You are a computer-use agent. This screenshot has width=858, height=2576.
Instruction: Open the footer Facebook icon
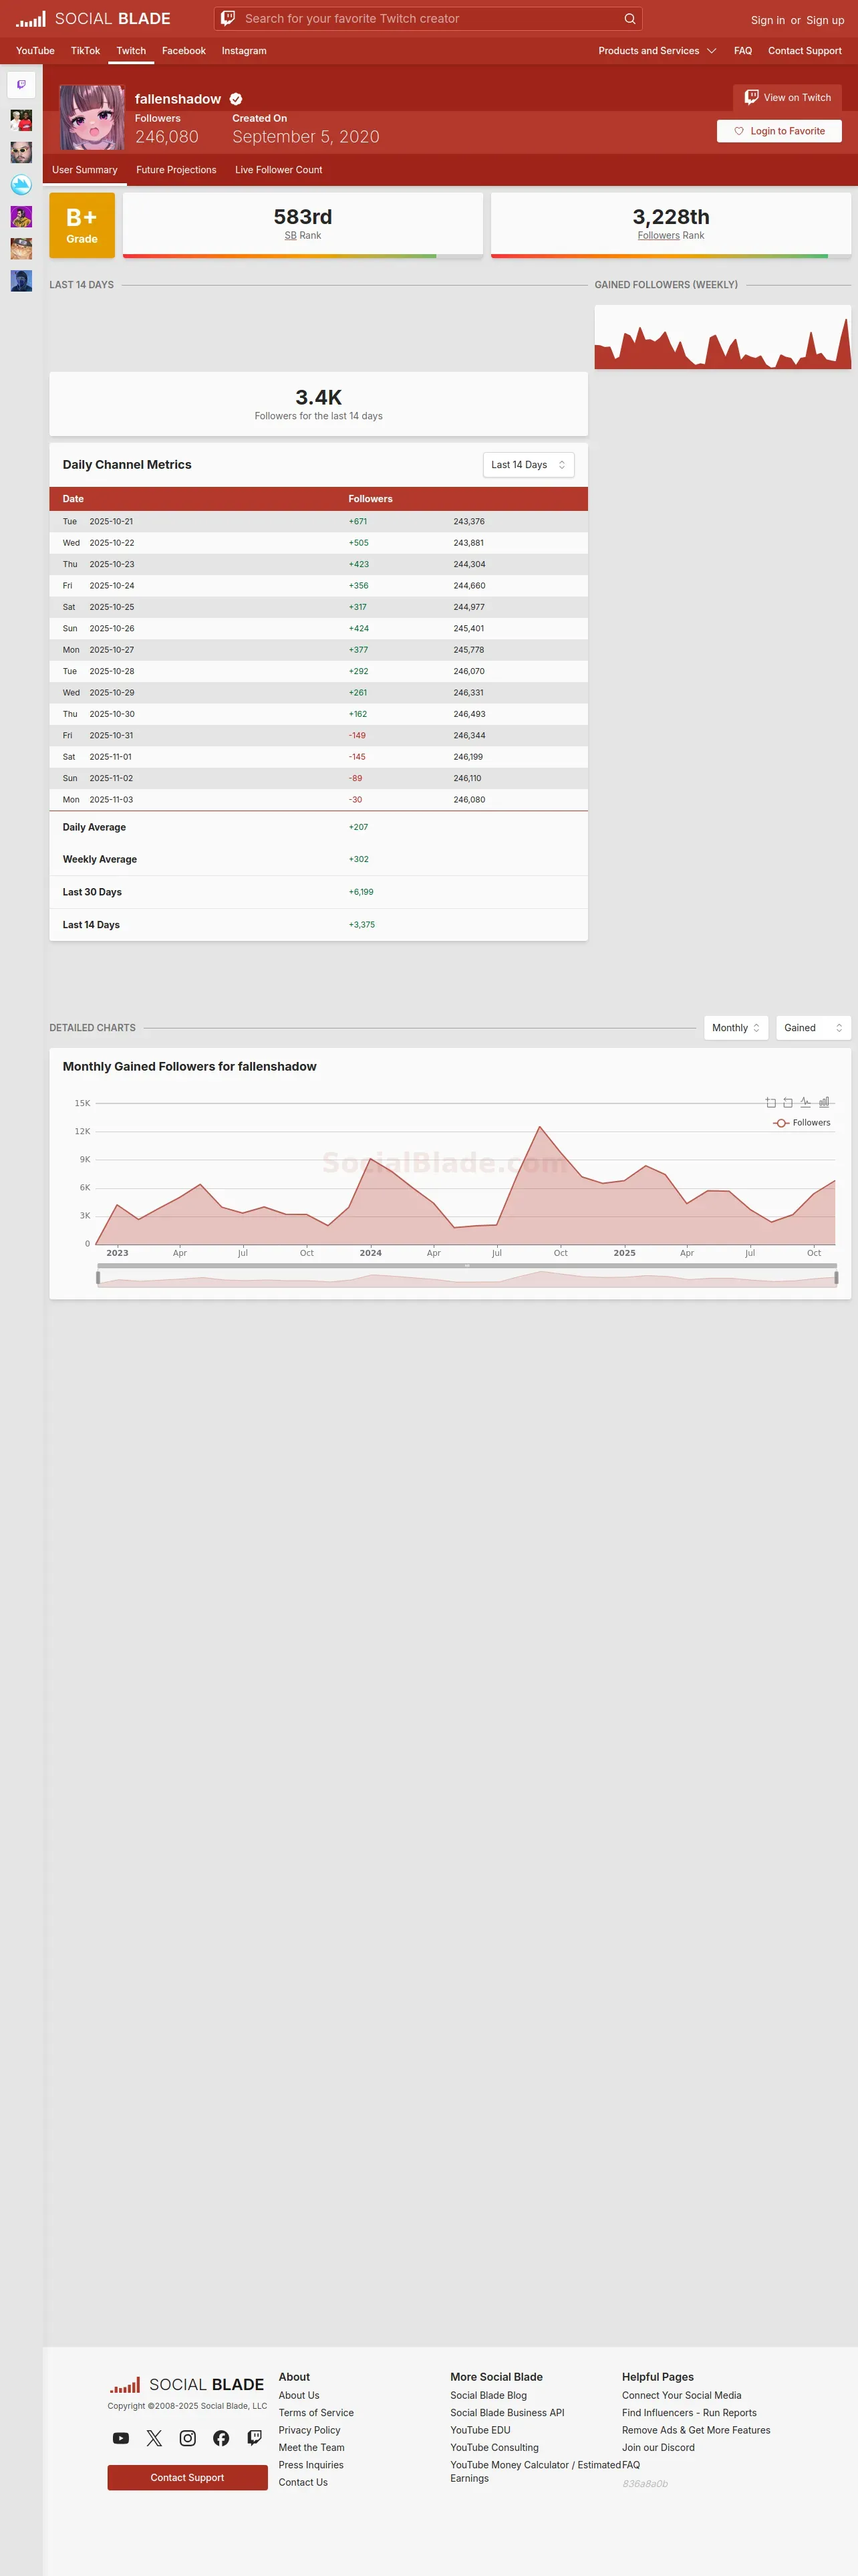pyautogui.click(x=221, y=2438)
